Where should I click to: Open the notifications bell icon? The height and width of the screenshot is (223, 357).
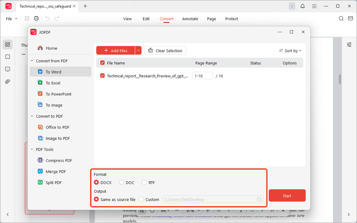tap(303, 6)
